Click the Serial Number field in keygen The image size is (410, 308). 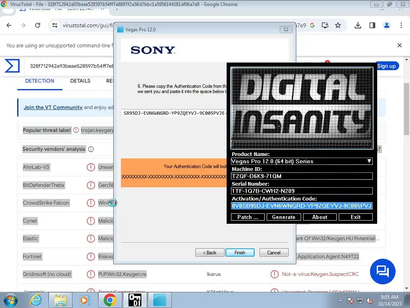point(302,191)
